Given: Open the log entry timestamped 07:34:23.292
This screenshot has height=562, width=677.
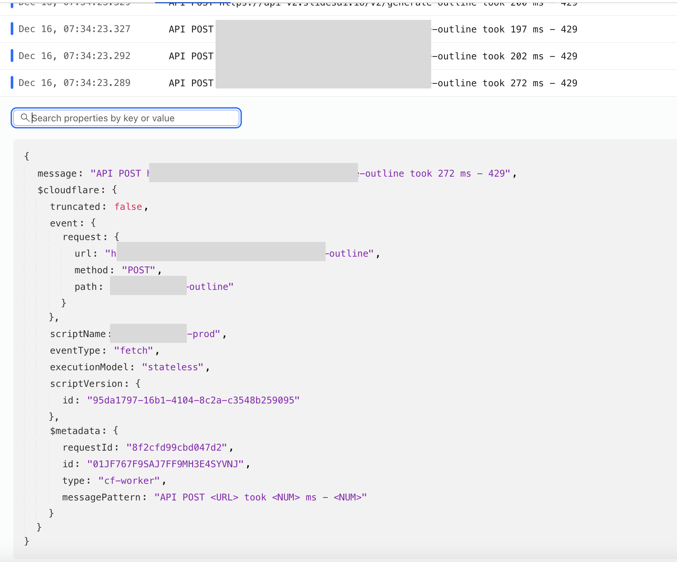Looking at the screenshot, I should click(x=338, y=56).
